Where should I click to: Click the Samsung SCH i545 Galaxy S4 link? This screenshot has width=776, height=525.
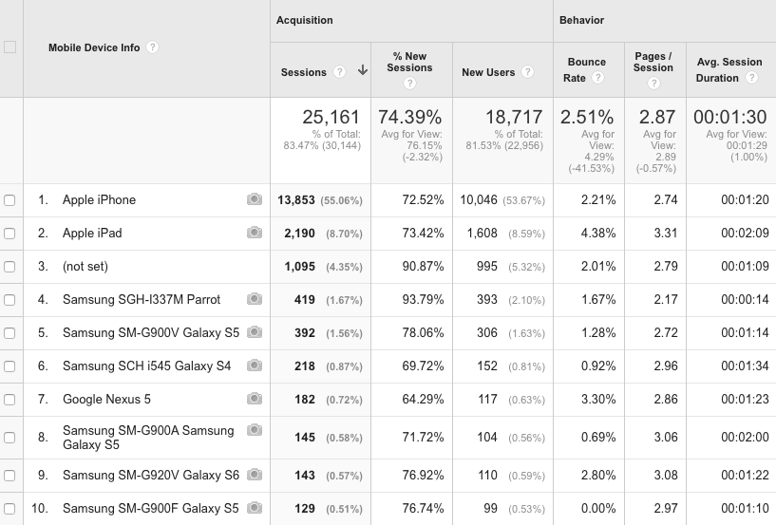147,366
